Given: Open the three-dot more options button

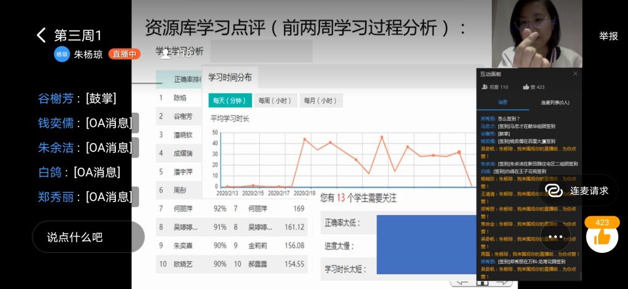Looking at the screenshot, I should pos(555,237).
